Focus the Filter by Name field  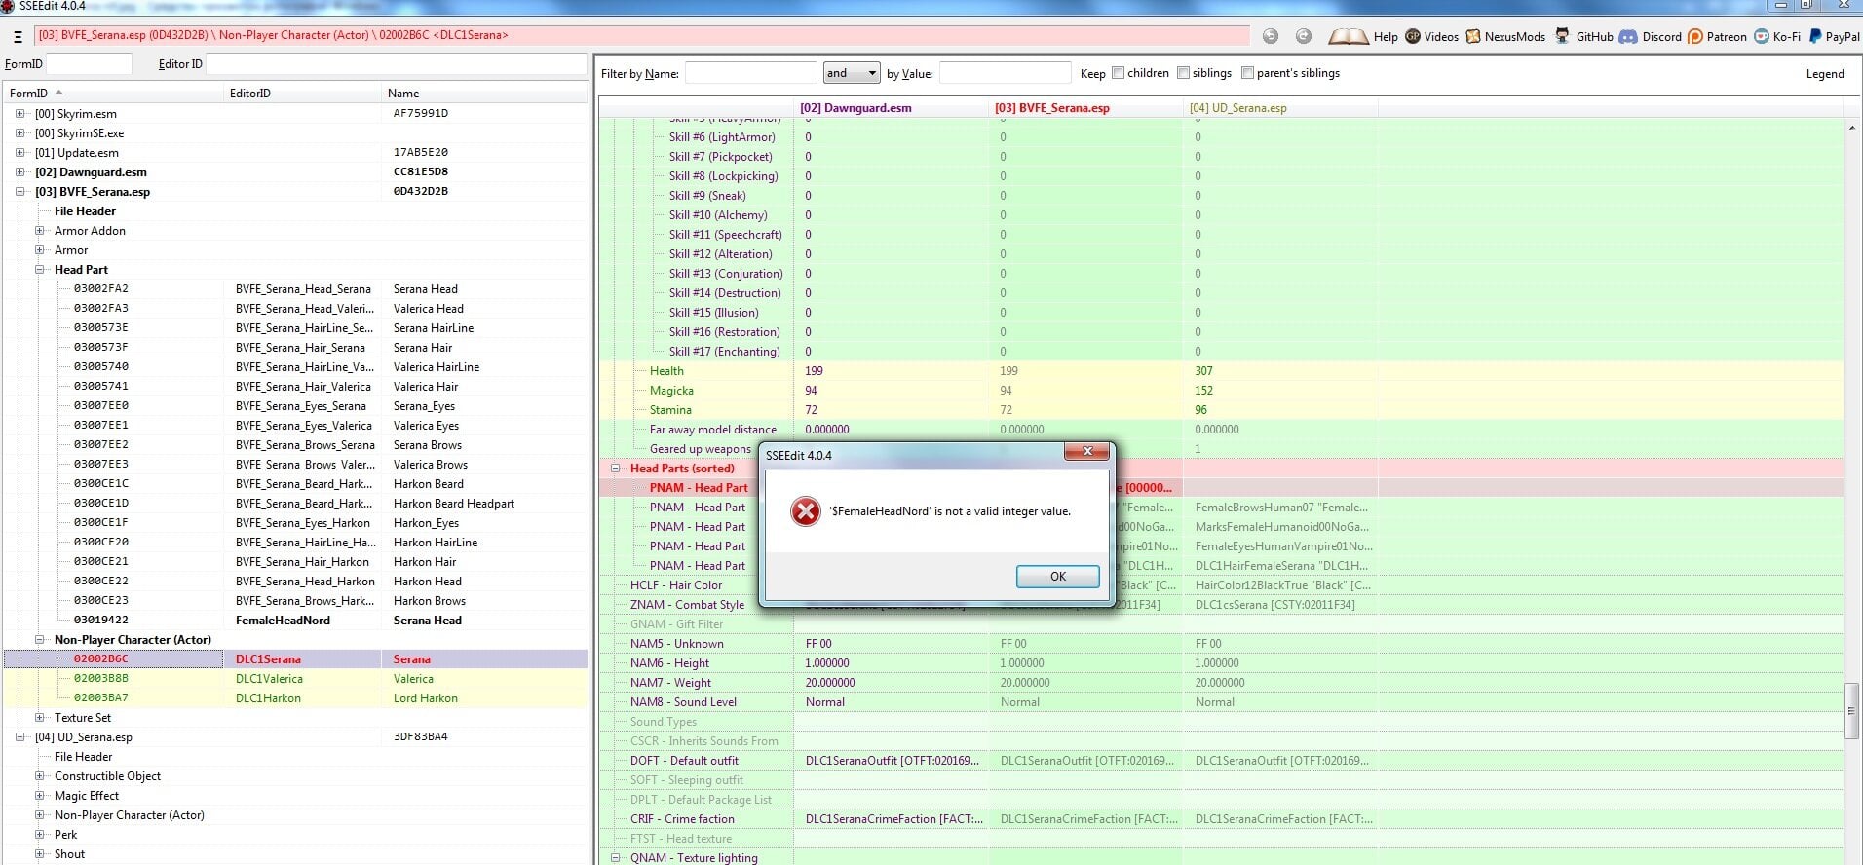pos(750,73)
